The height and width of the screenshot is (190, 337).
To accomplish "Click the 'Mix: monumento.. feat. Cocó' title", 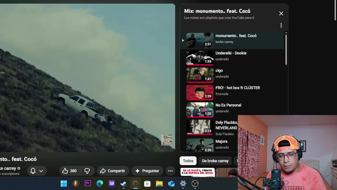I will 217,11.
